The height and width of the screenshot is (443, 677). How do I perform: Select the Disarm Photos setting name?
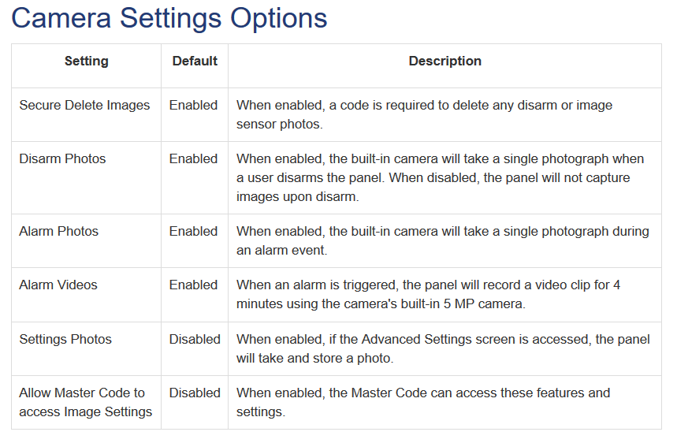tap(62, 159)
